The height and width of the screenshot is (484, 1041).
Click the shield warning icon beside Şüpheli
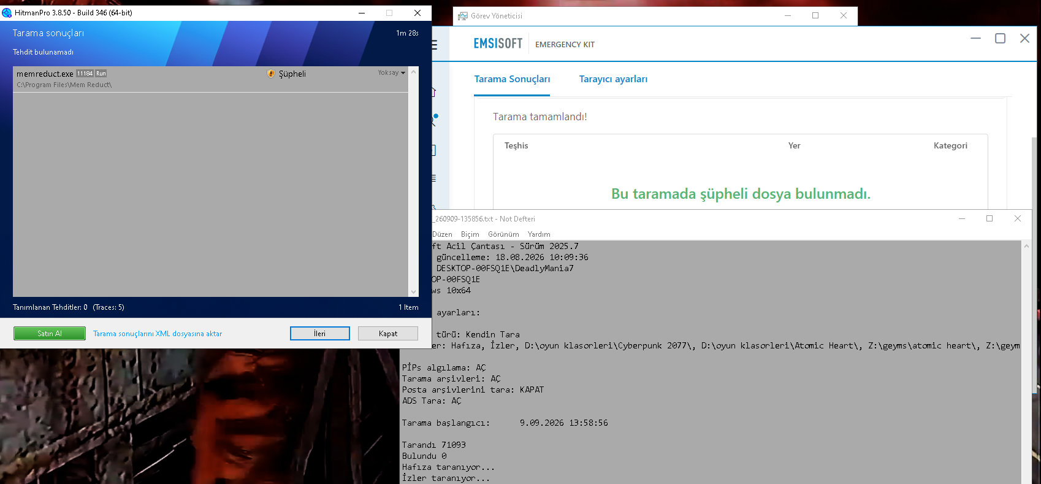[x=271, y=74]
